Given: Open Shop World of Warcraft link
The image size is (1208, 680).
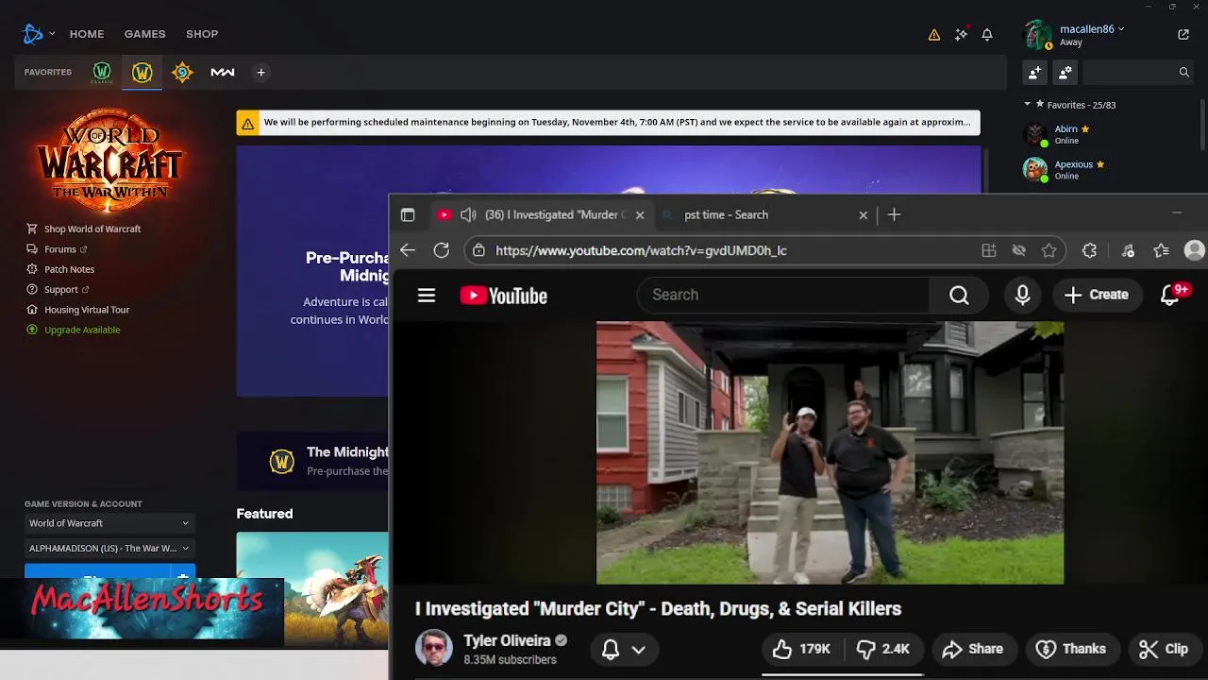Looking at the screenshot, I should (84, 229).
